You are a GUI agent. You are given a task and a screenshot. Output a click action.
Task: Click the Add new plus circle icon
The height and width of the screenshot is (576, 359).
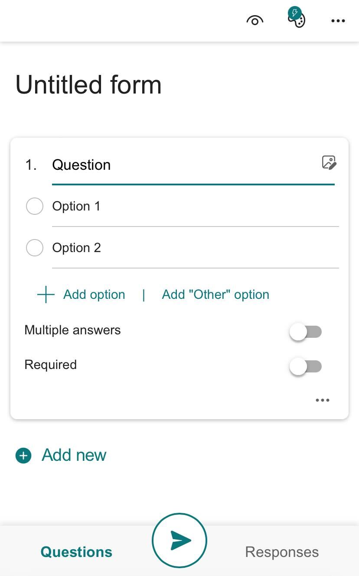point(23,456)
